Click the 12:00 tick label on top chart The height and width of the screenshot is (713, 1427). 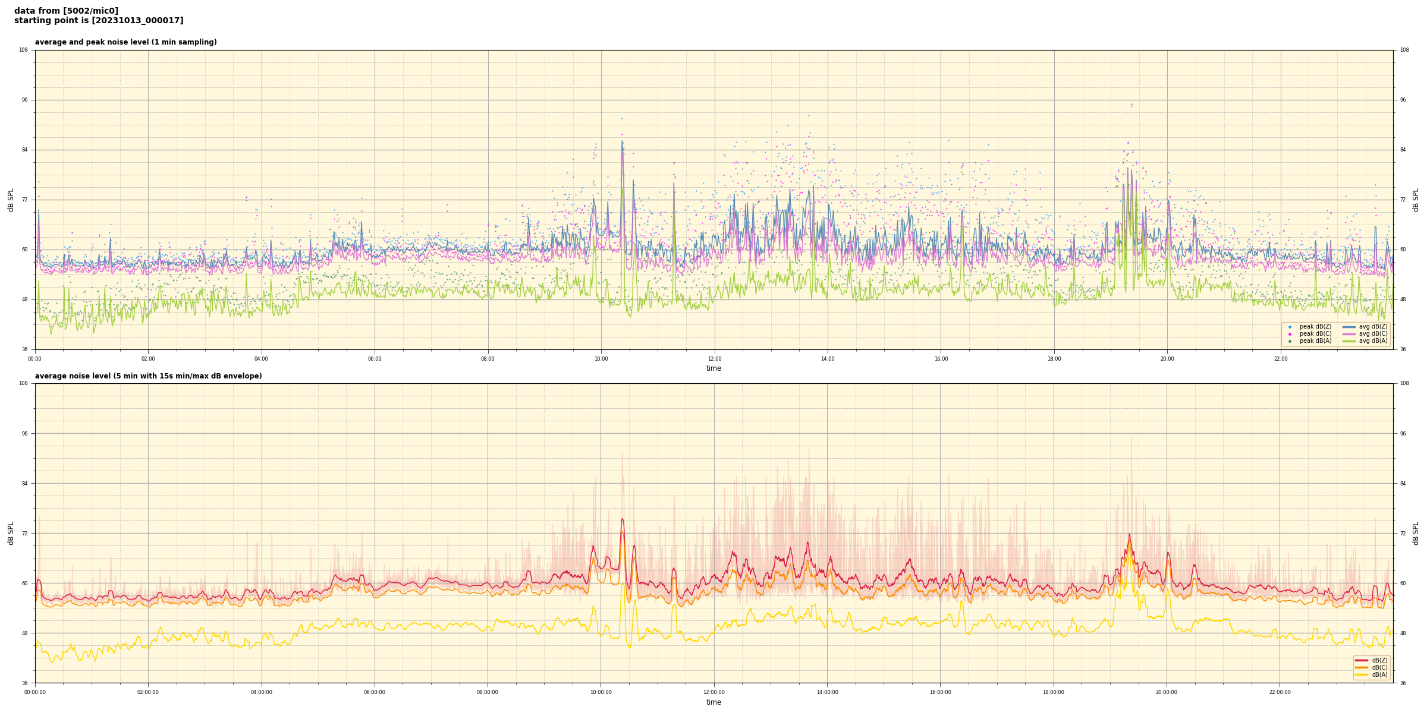[714, 359]
